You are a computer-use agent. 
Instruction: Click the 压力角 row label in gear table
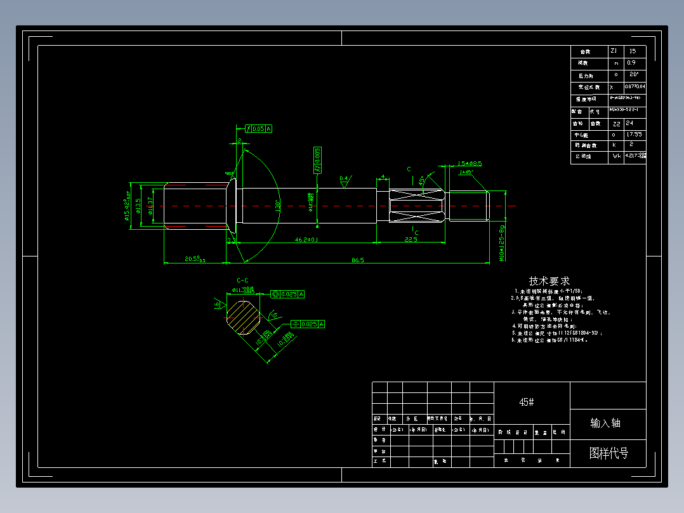tap(586, 76)
